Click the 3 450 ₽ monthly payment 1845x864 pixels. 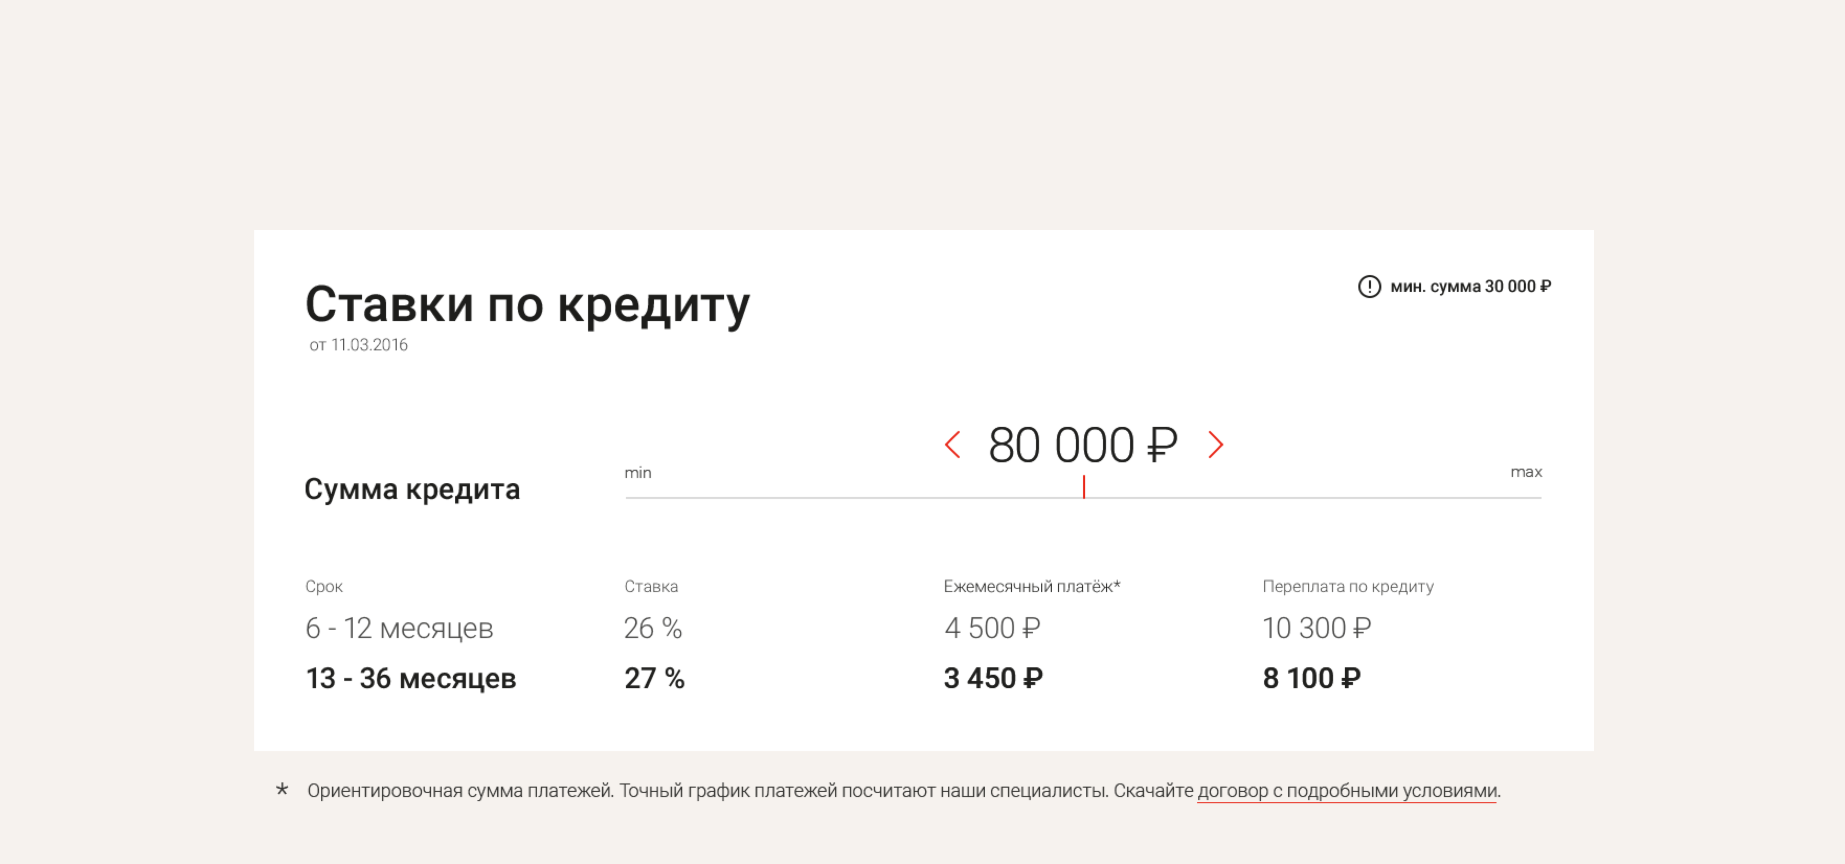click(x=993, y=678)
